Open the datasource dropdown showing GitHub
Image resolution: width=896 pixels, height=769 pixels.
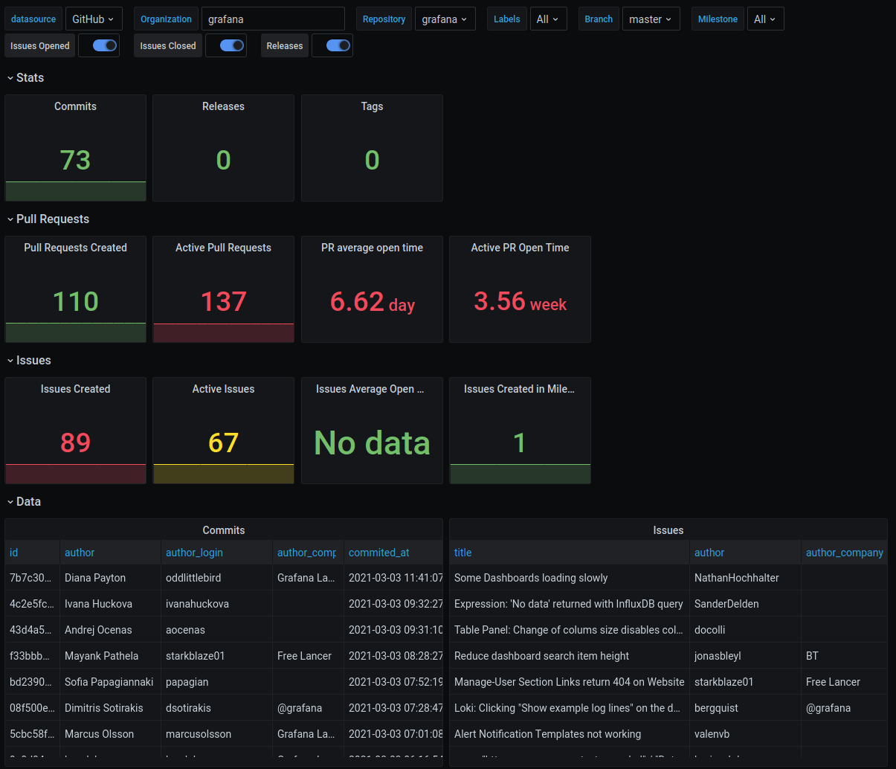[x=93, y=19]
